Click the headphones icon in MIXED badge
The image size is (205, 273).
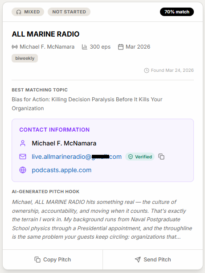tap(19, 12)
